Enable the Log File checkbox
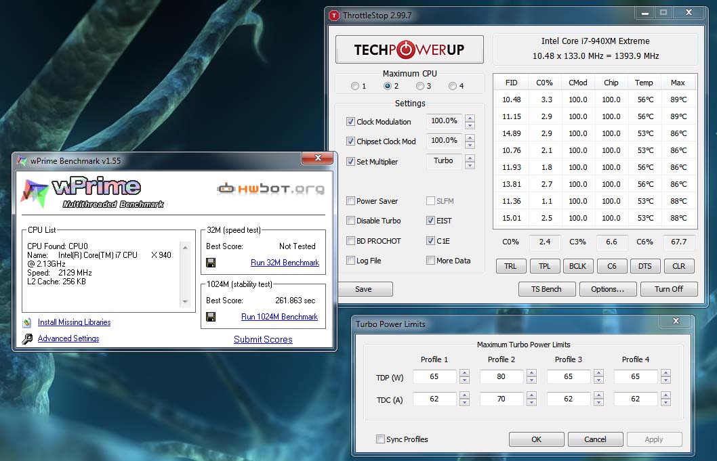The height and width of the screenshot is (461, 717). 350,261
